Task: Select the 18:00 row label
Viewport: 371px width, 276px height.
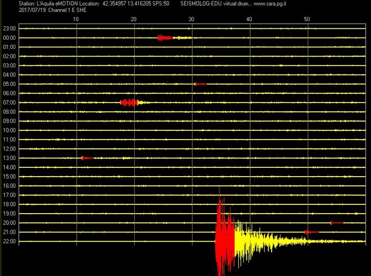Action: pos(9,204)
